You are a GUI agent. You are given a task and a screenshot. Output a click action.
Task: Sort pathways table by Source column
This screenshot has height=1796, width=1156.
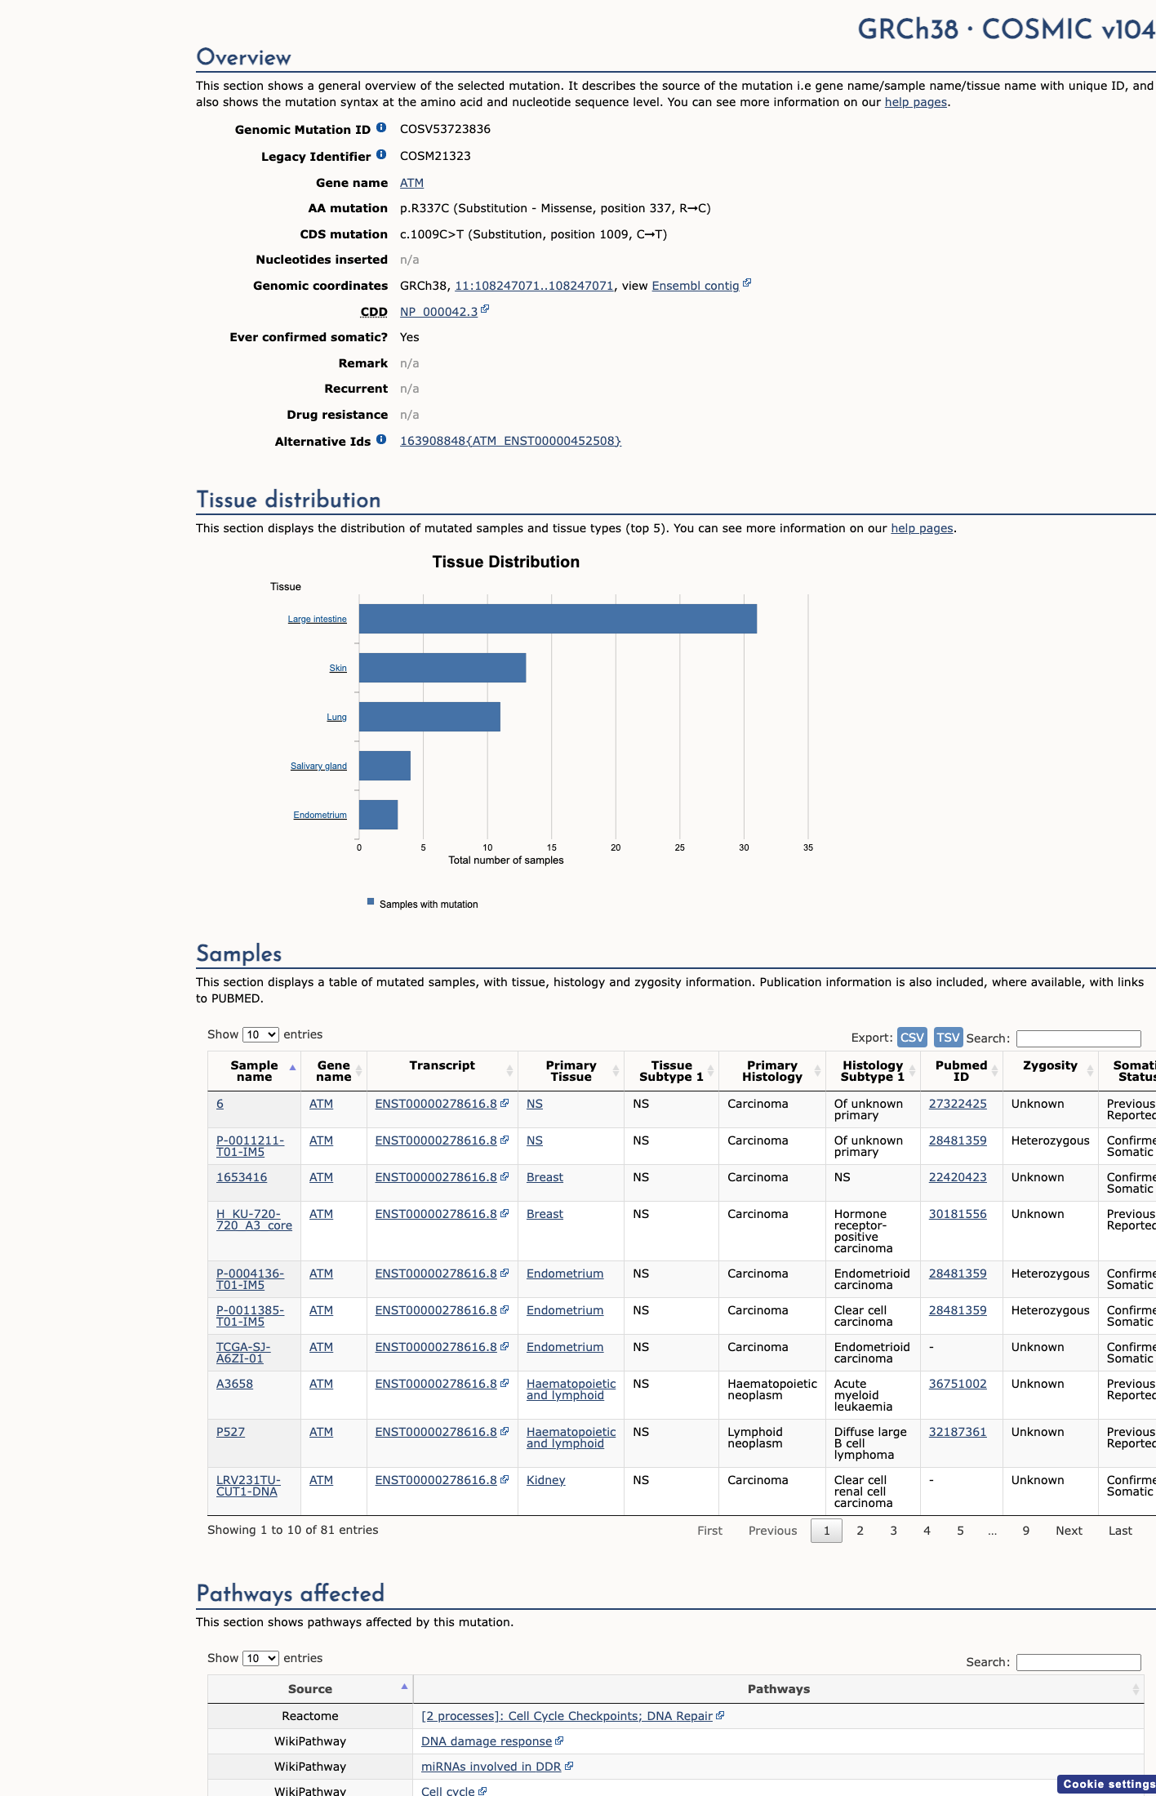[404, 1687]
